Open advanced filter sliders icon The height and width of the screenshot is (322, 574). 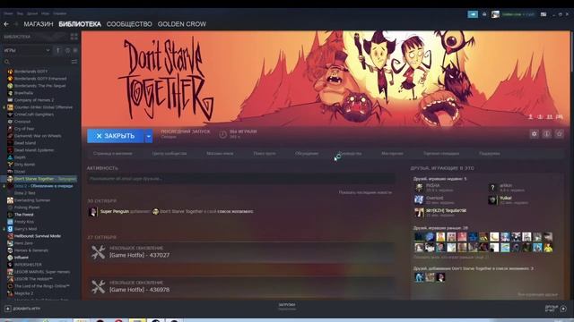pos(74,62)
